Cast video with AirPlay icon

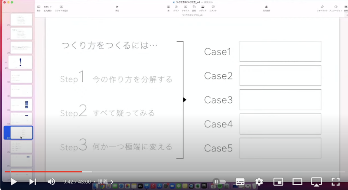[317, 182]
